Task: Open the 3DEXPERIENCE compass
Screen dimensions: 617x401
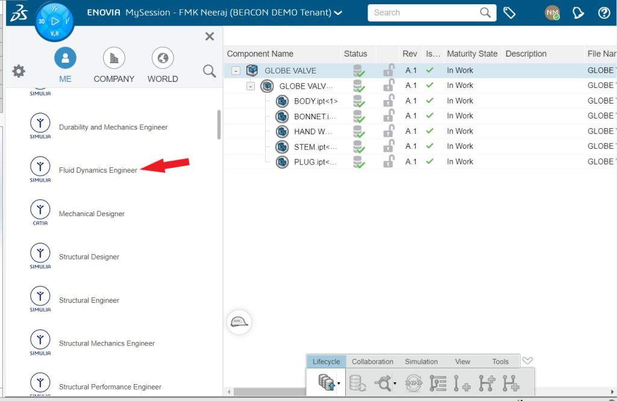Action: click(54, 21)
